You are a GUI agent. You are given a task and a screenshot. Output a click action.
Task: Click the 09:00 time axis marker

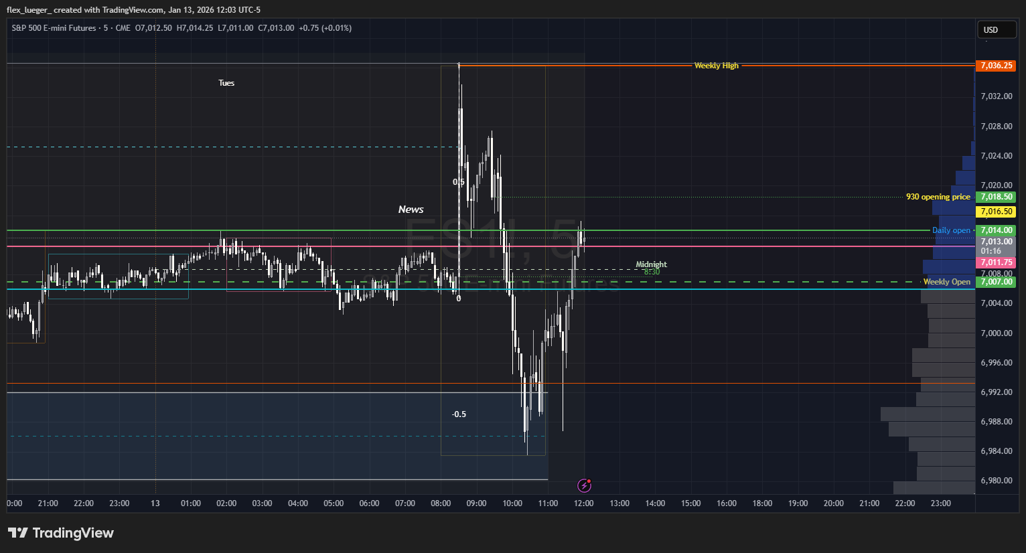point(476,503)
